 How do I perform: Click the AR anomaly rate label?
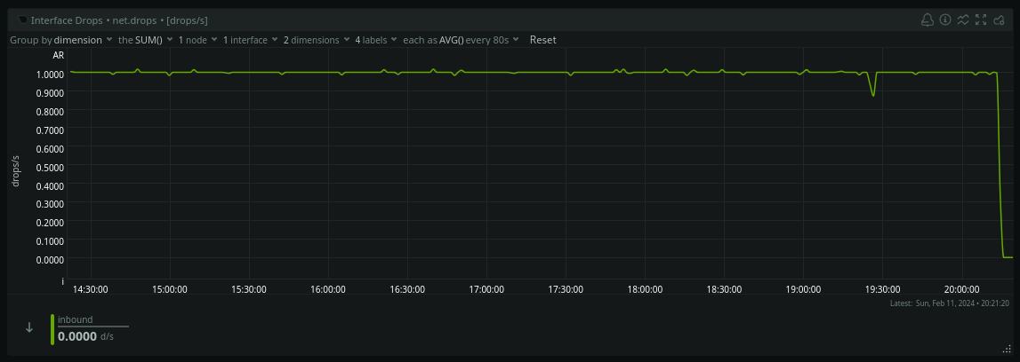(60, 56)
